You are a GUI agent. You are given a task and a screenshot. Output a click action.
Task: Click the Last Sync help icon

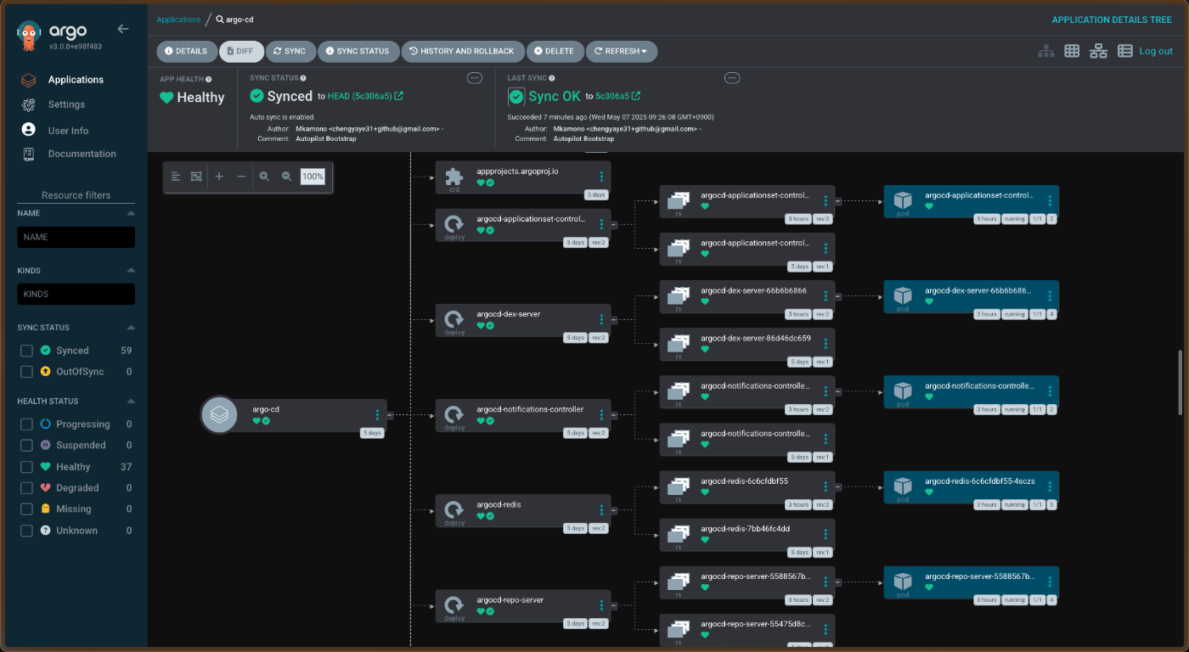[x=552, y=78]
